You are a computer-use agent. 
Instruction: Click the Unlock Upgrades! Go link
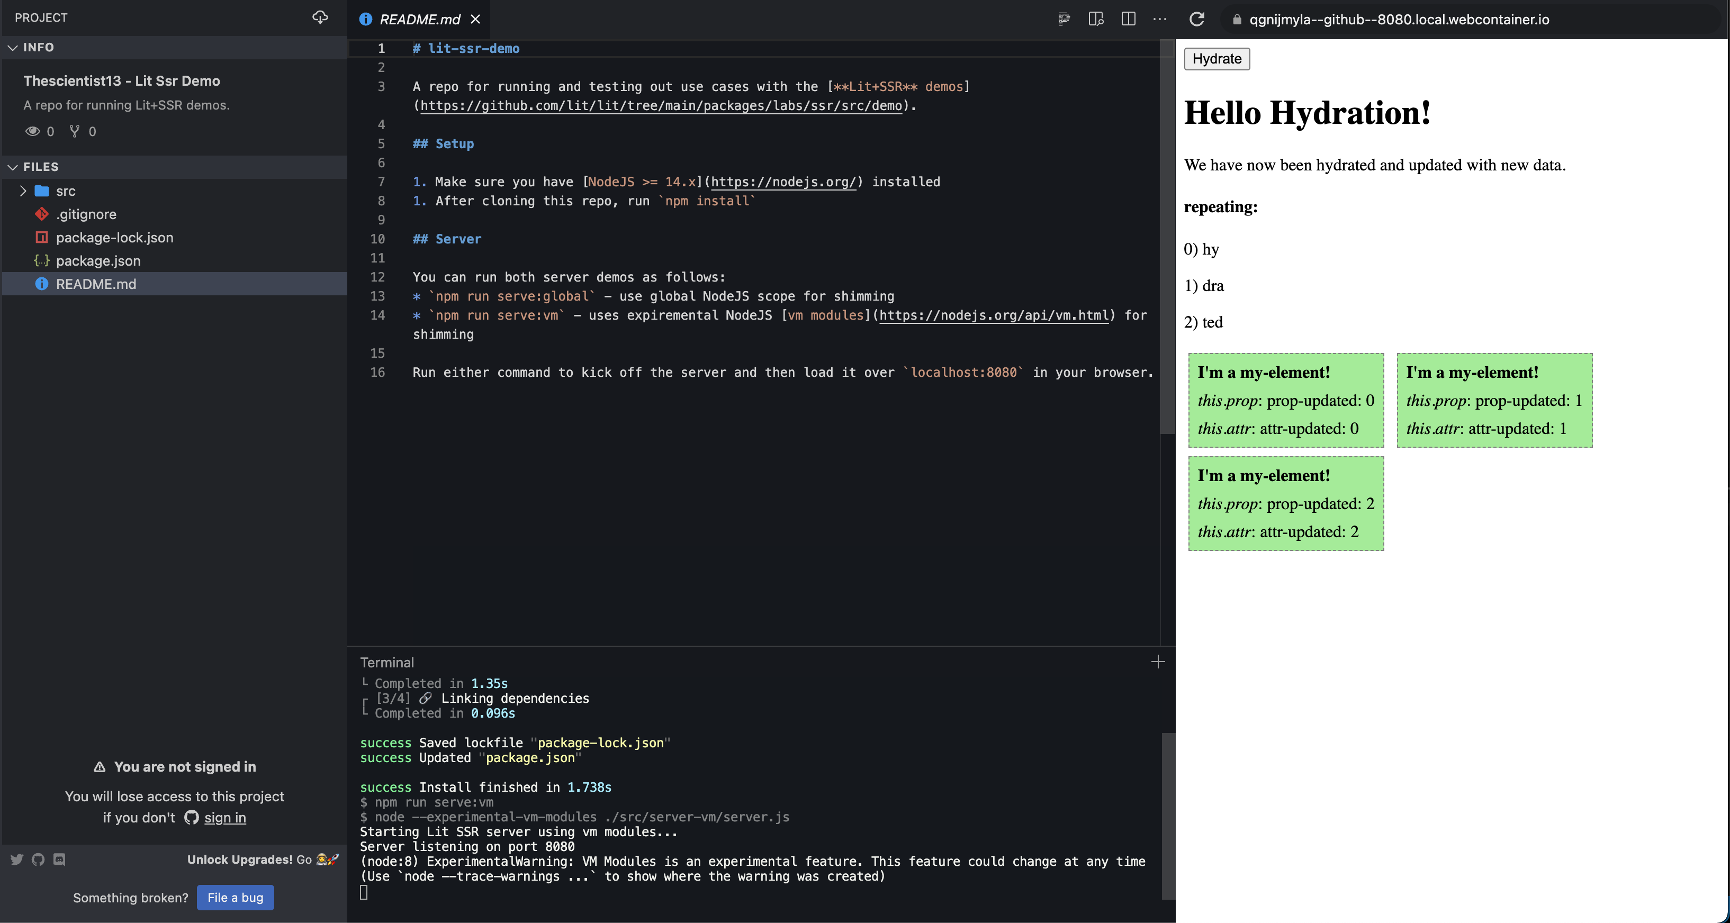click(x=263, y=859)
